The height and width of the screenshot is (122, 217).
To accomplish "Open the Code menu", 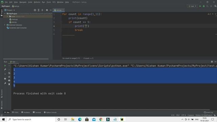I will 30,2.
